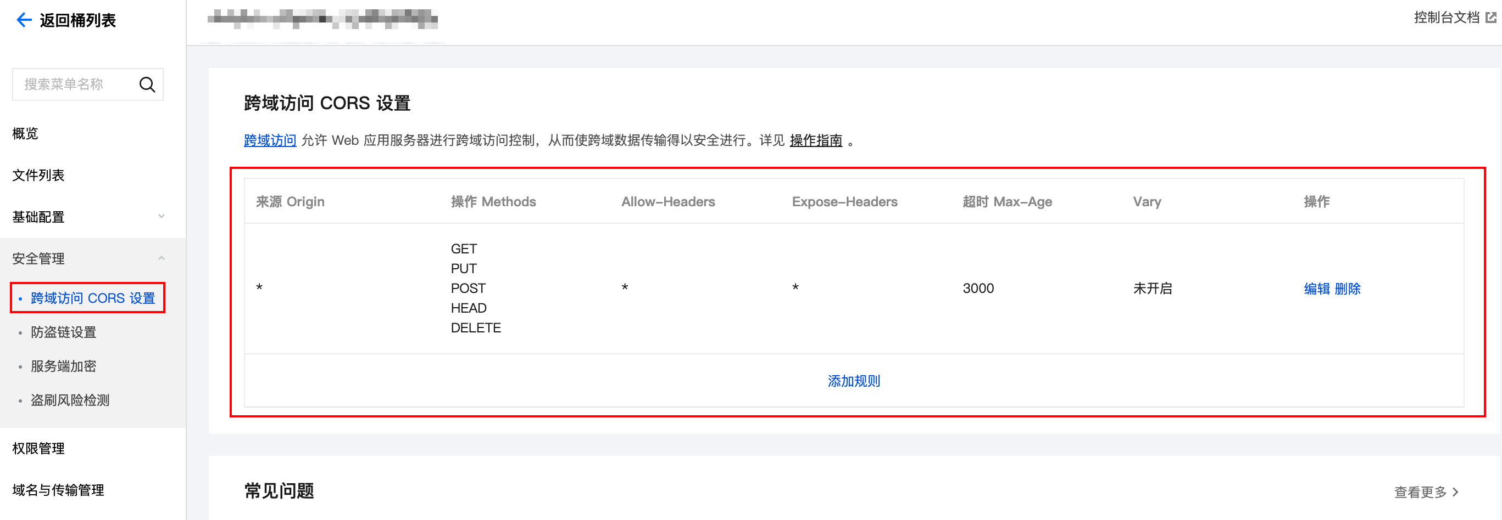Click 删除 to delete the CORS rule
The width and height of the screenshot is (1502, 520).
click(1347, 289)
